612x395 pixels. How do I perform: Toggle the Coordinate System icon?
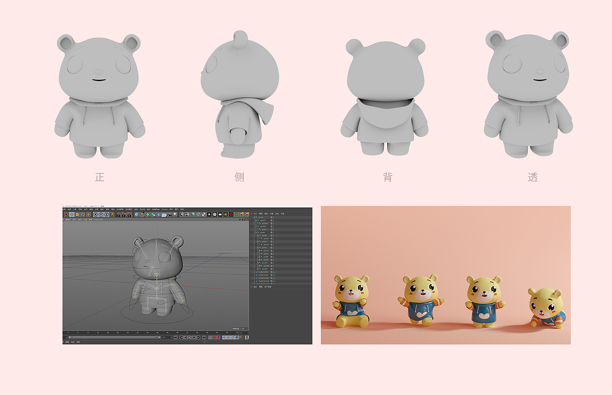[112, 214]
